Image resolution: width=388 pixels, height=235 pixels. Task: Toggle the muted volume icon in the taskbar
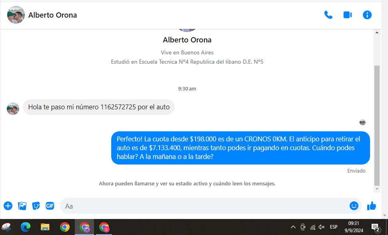tap(322, 227)
